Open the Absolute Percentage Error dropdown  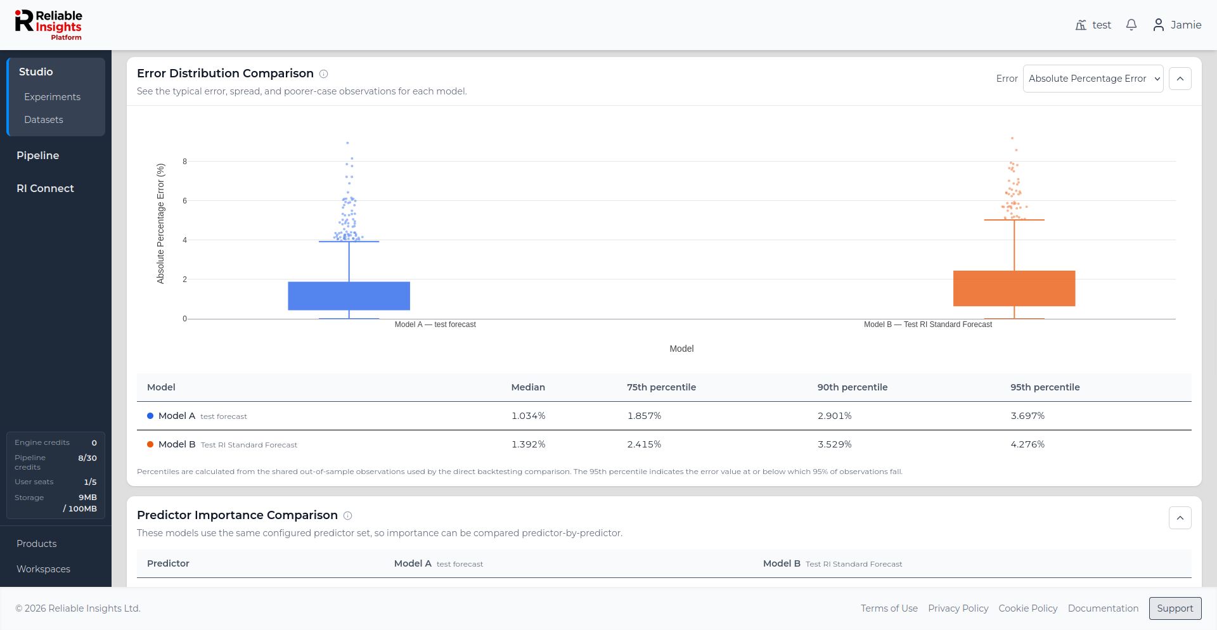pos(1093,79)
